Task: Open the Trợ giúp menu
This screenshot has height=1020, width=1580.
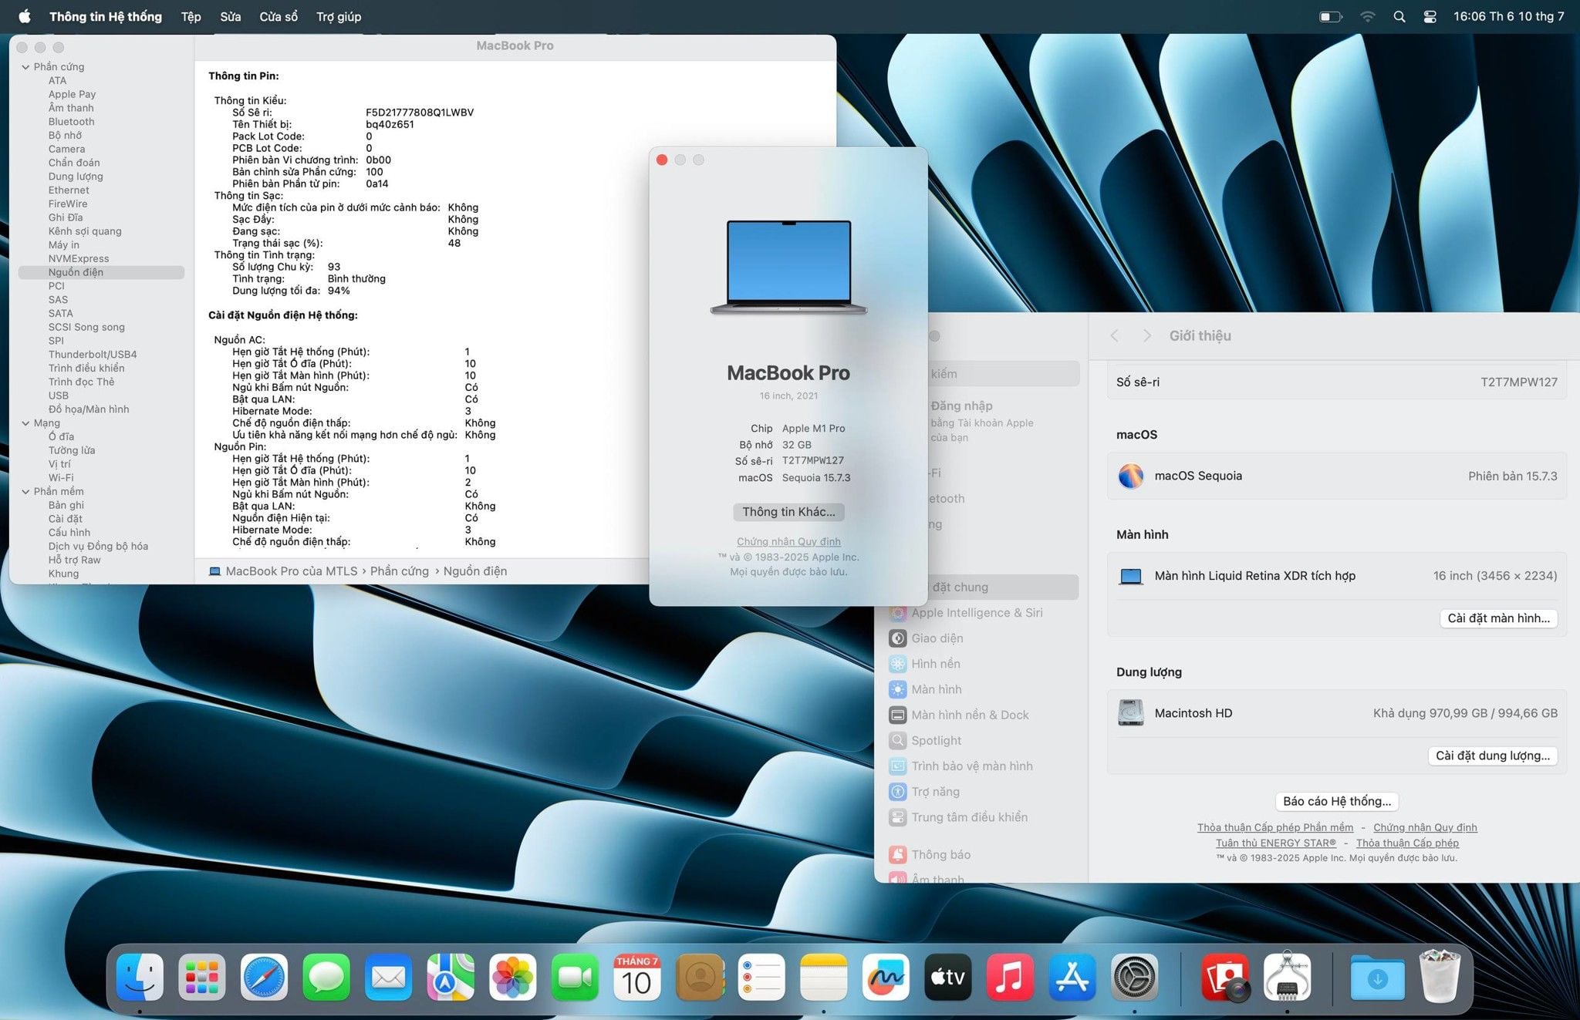Action: tap(339, 16)
